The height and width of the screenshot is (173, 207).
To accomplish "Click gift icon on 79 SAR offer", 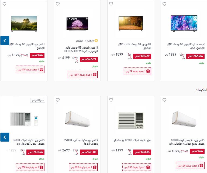I will coord(148,71).
